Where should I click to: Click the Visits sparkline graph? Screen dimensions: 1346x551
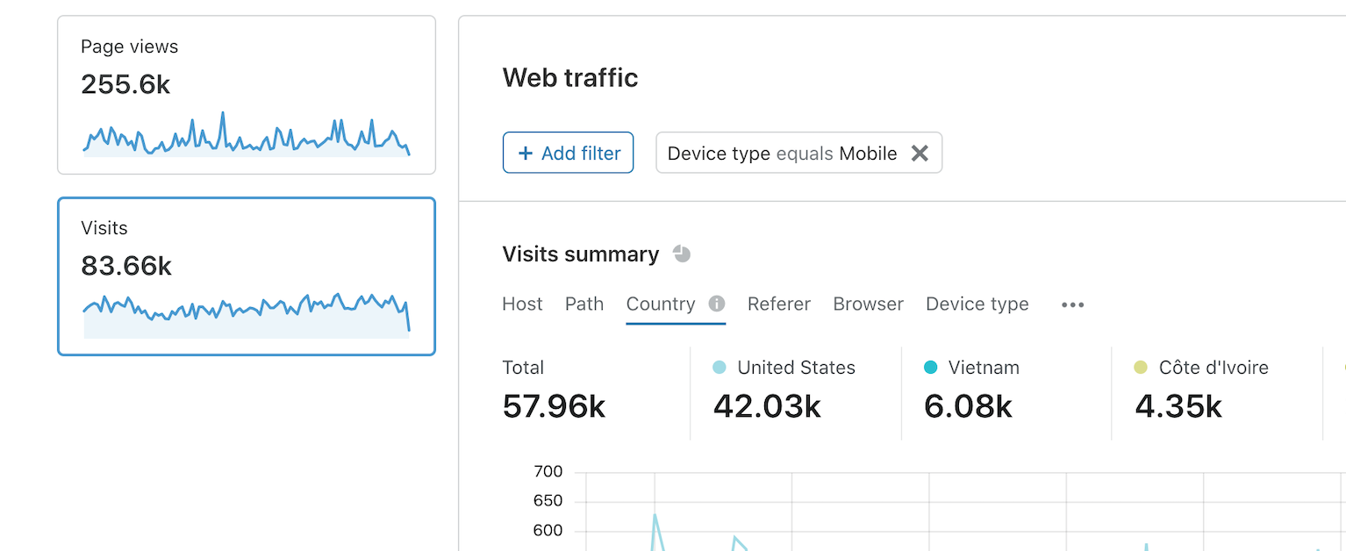click(x=246, y=314)
